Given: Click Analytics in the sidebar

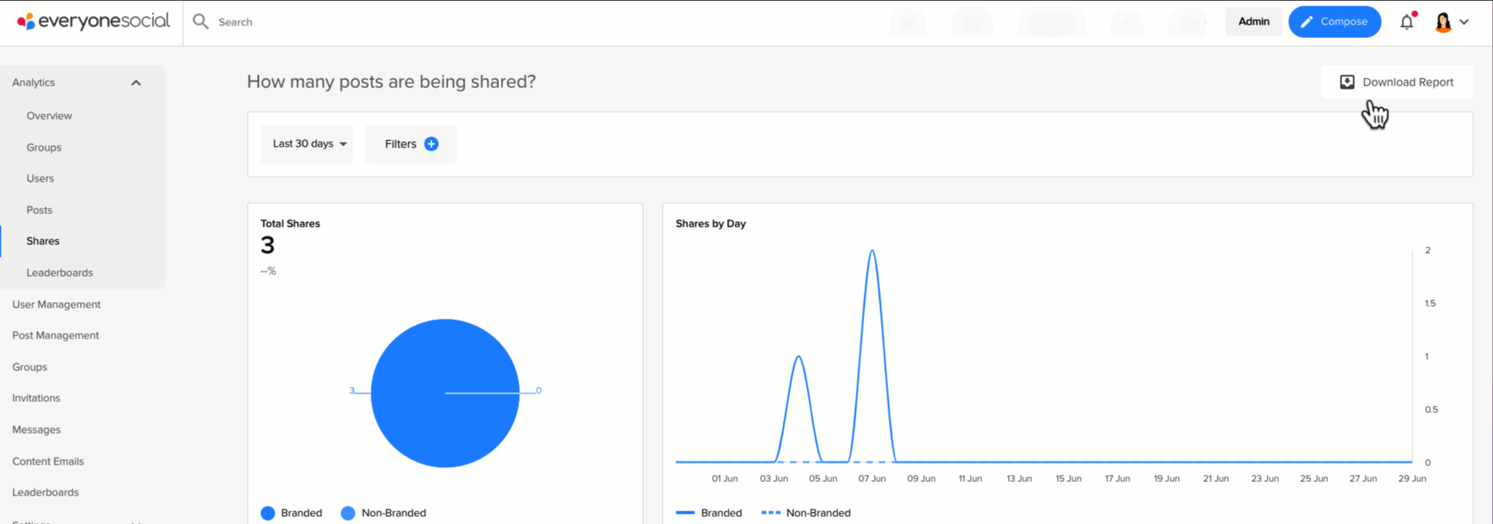Looking at the screenshot, I should (x=33, y=82).
